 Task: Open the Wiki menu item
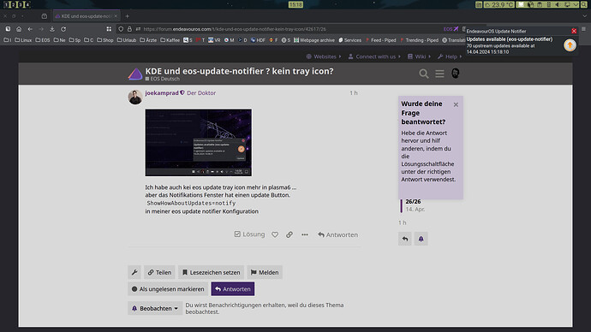(x=419, y=56)
